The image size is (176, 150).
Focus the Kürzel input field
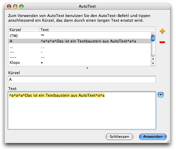tap(82, 79)
